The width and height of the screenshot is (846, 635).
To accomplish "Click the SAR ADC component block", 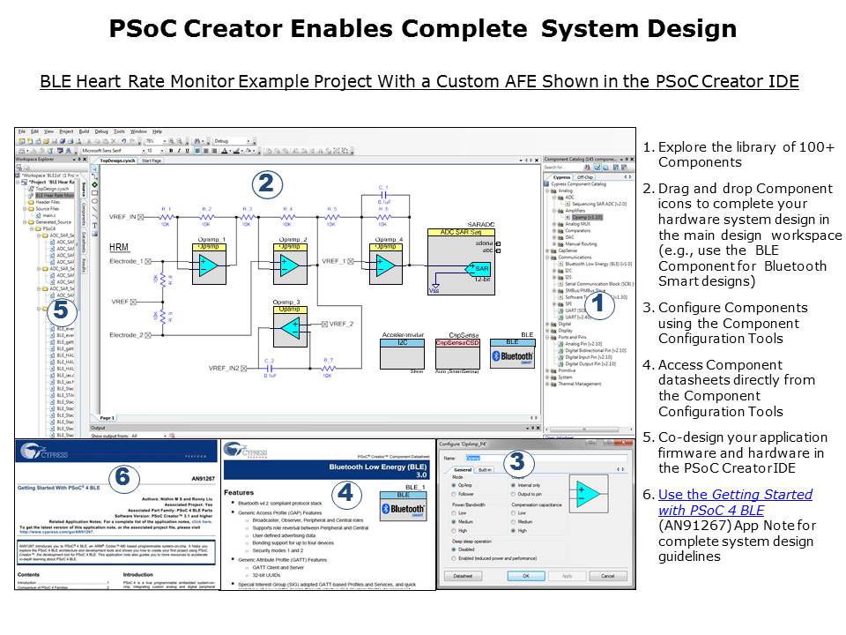I will tap(460, 262).
